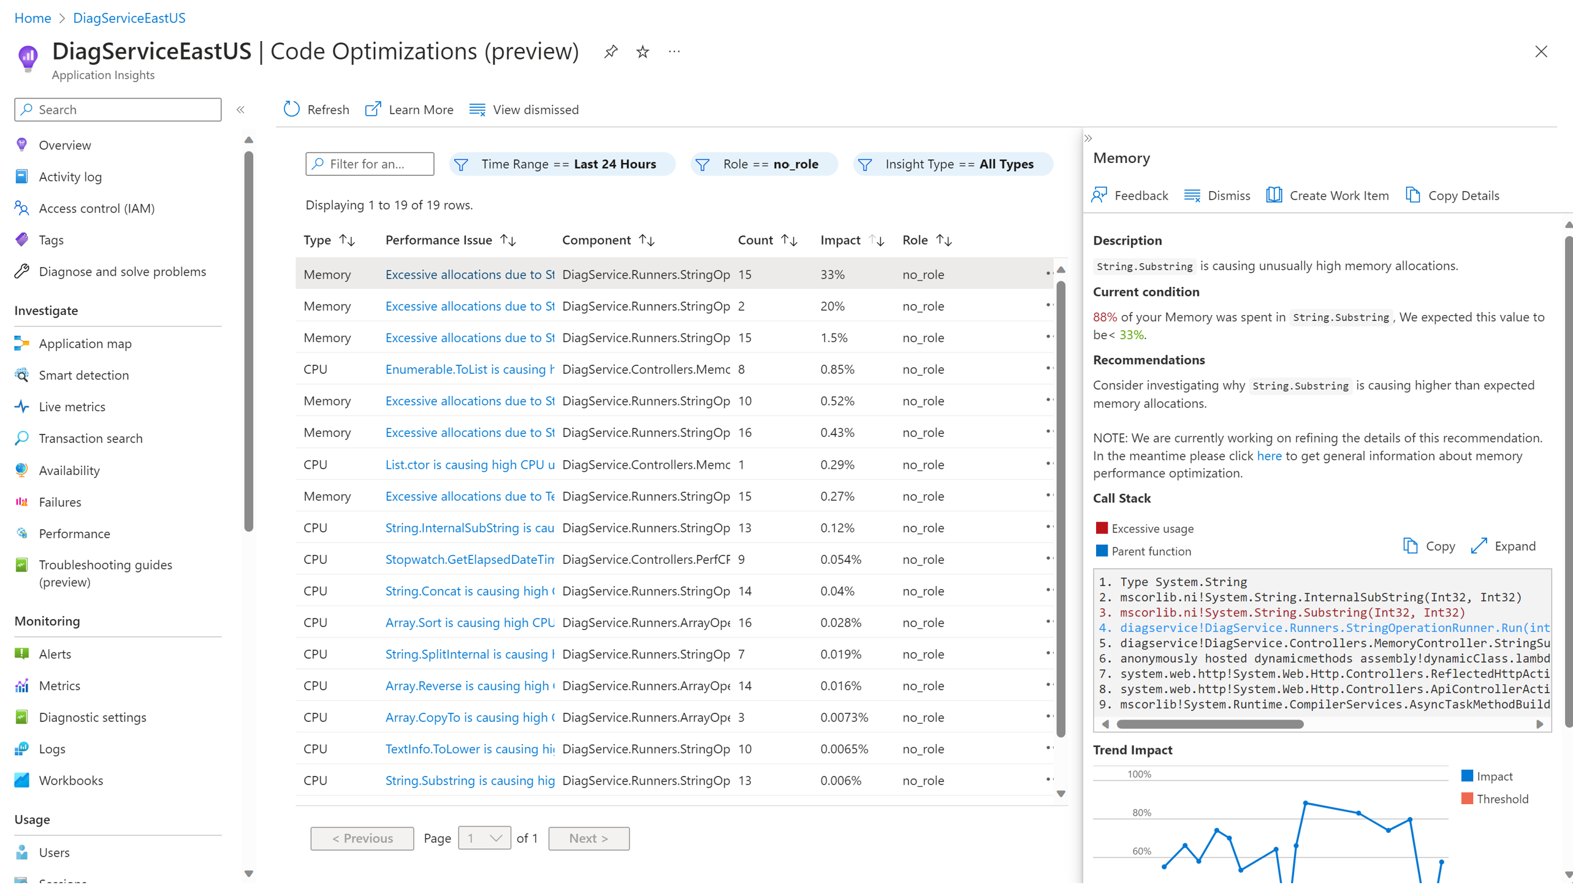Click Copy Details icon in Memory panel

[1412, 195]
